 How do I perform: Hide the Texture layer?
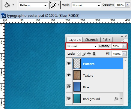69,75
